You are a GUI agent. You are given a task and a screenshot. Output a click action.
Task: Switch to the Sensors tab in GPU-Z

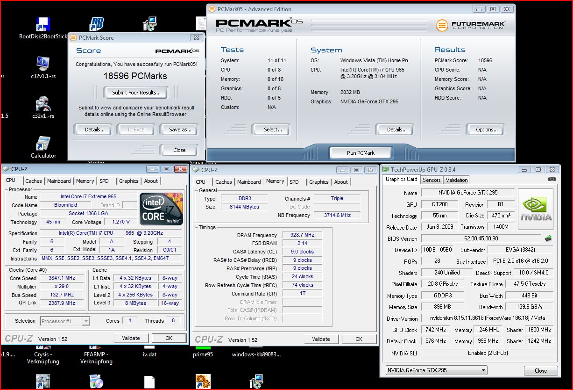coord(432,180)
